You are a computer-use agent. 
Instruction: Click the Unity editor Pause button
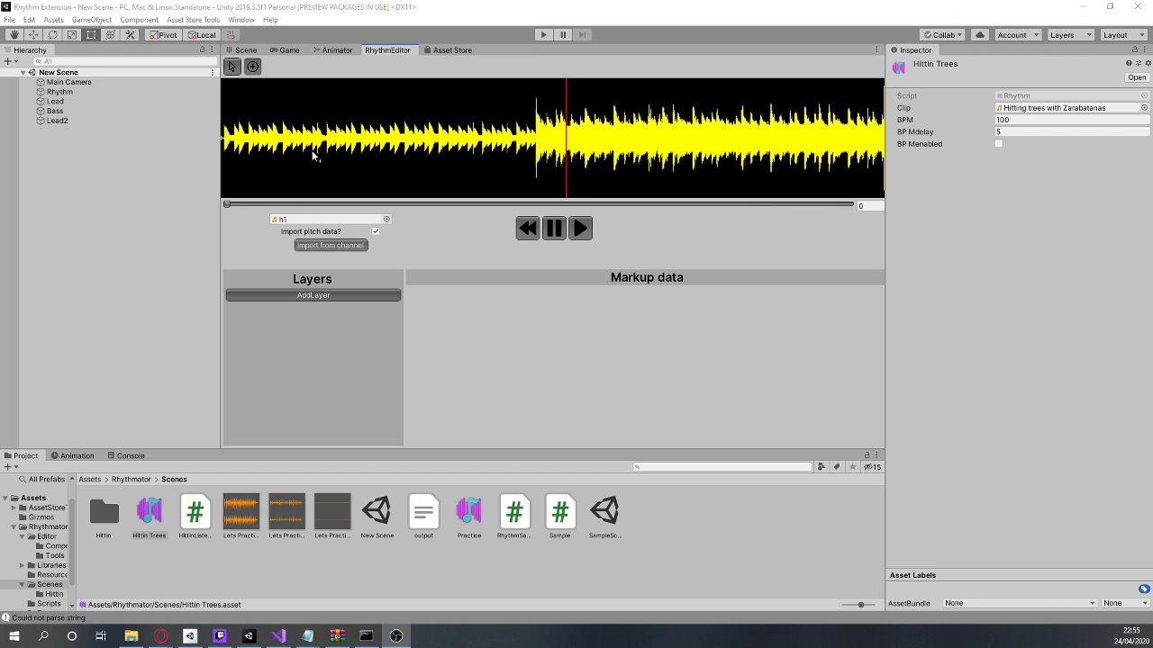563,35
